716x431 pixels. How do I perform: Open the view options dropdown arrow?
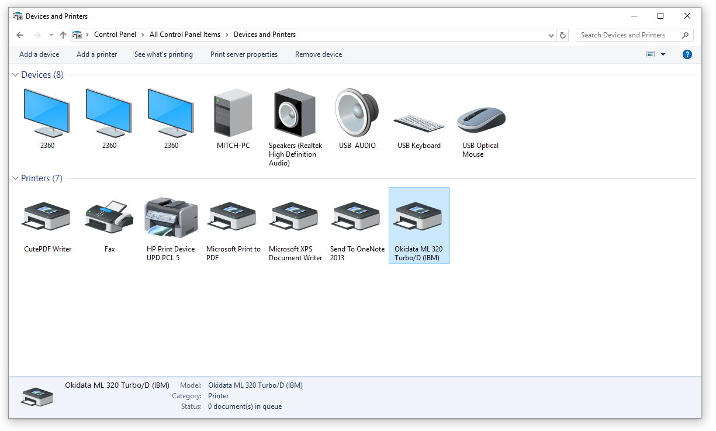(x=663, y=54)
